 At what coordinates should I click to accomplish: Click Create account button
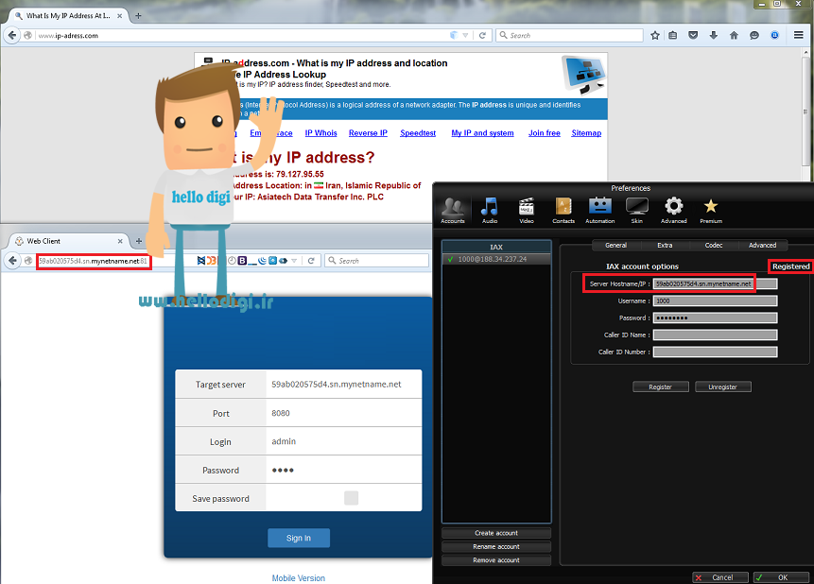pos(496,533)
